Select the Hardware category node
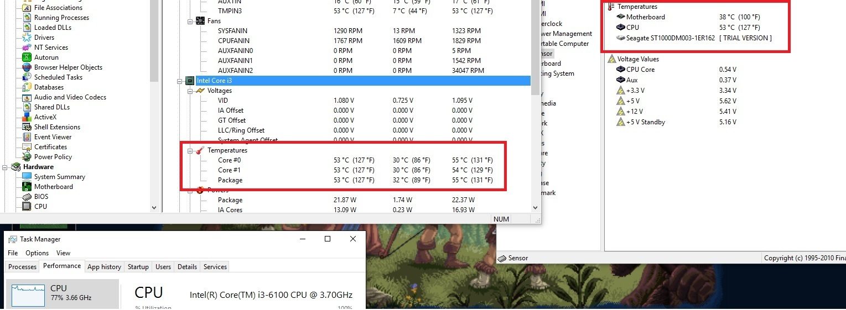Viewport: 846px width, 310px height. click(38, 167)
